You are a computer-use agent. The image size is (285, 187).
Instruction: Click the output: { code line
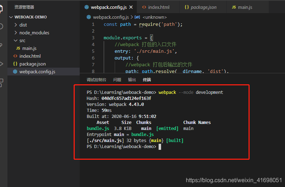[127, 58]
